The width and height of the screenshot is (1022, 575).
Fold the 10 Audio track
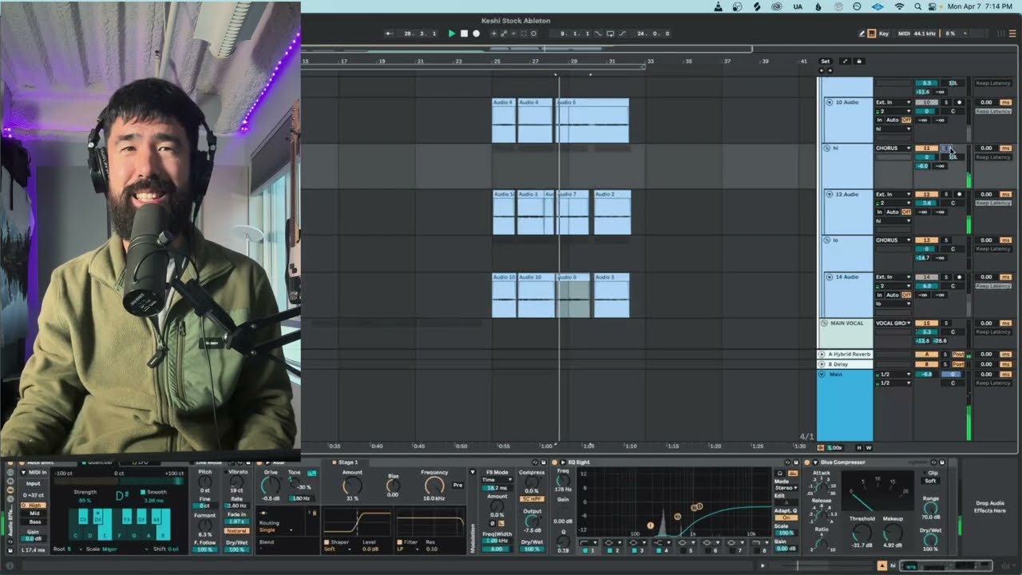click(829, 102)
